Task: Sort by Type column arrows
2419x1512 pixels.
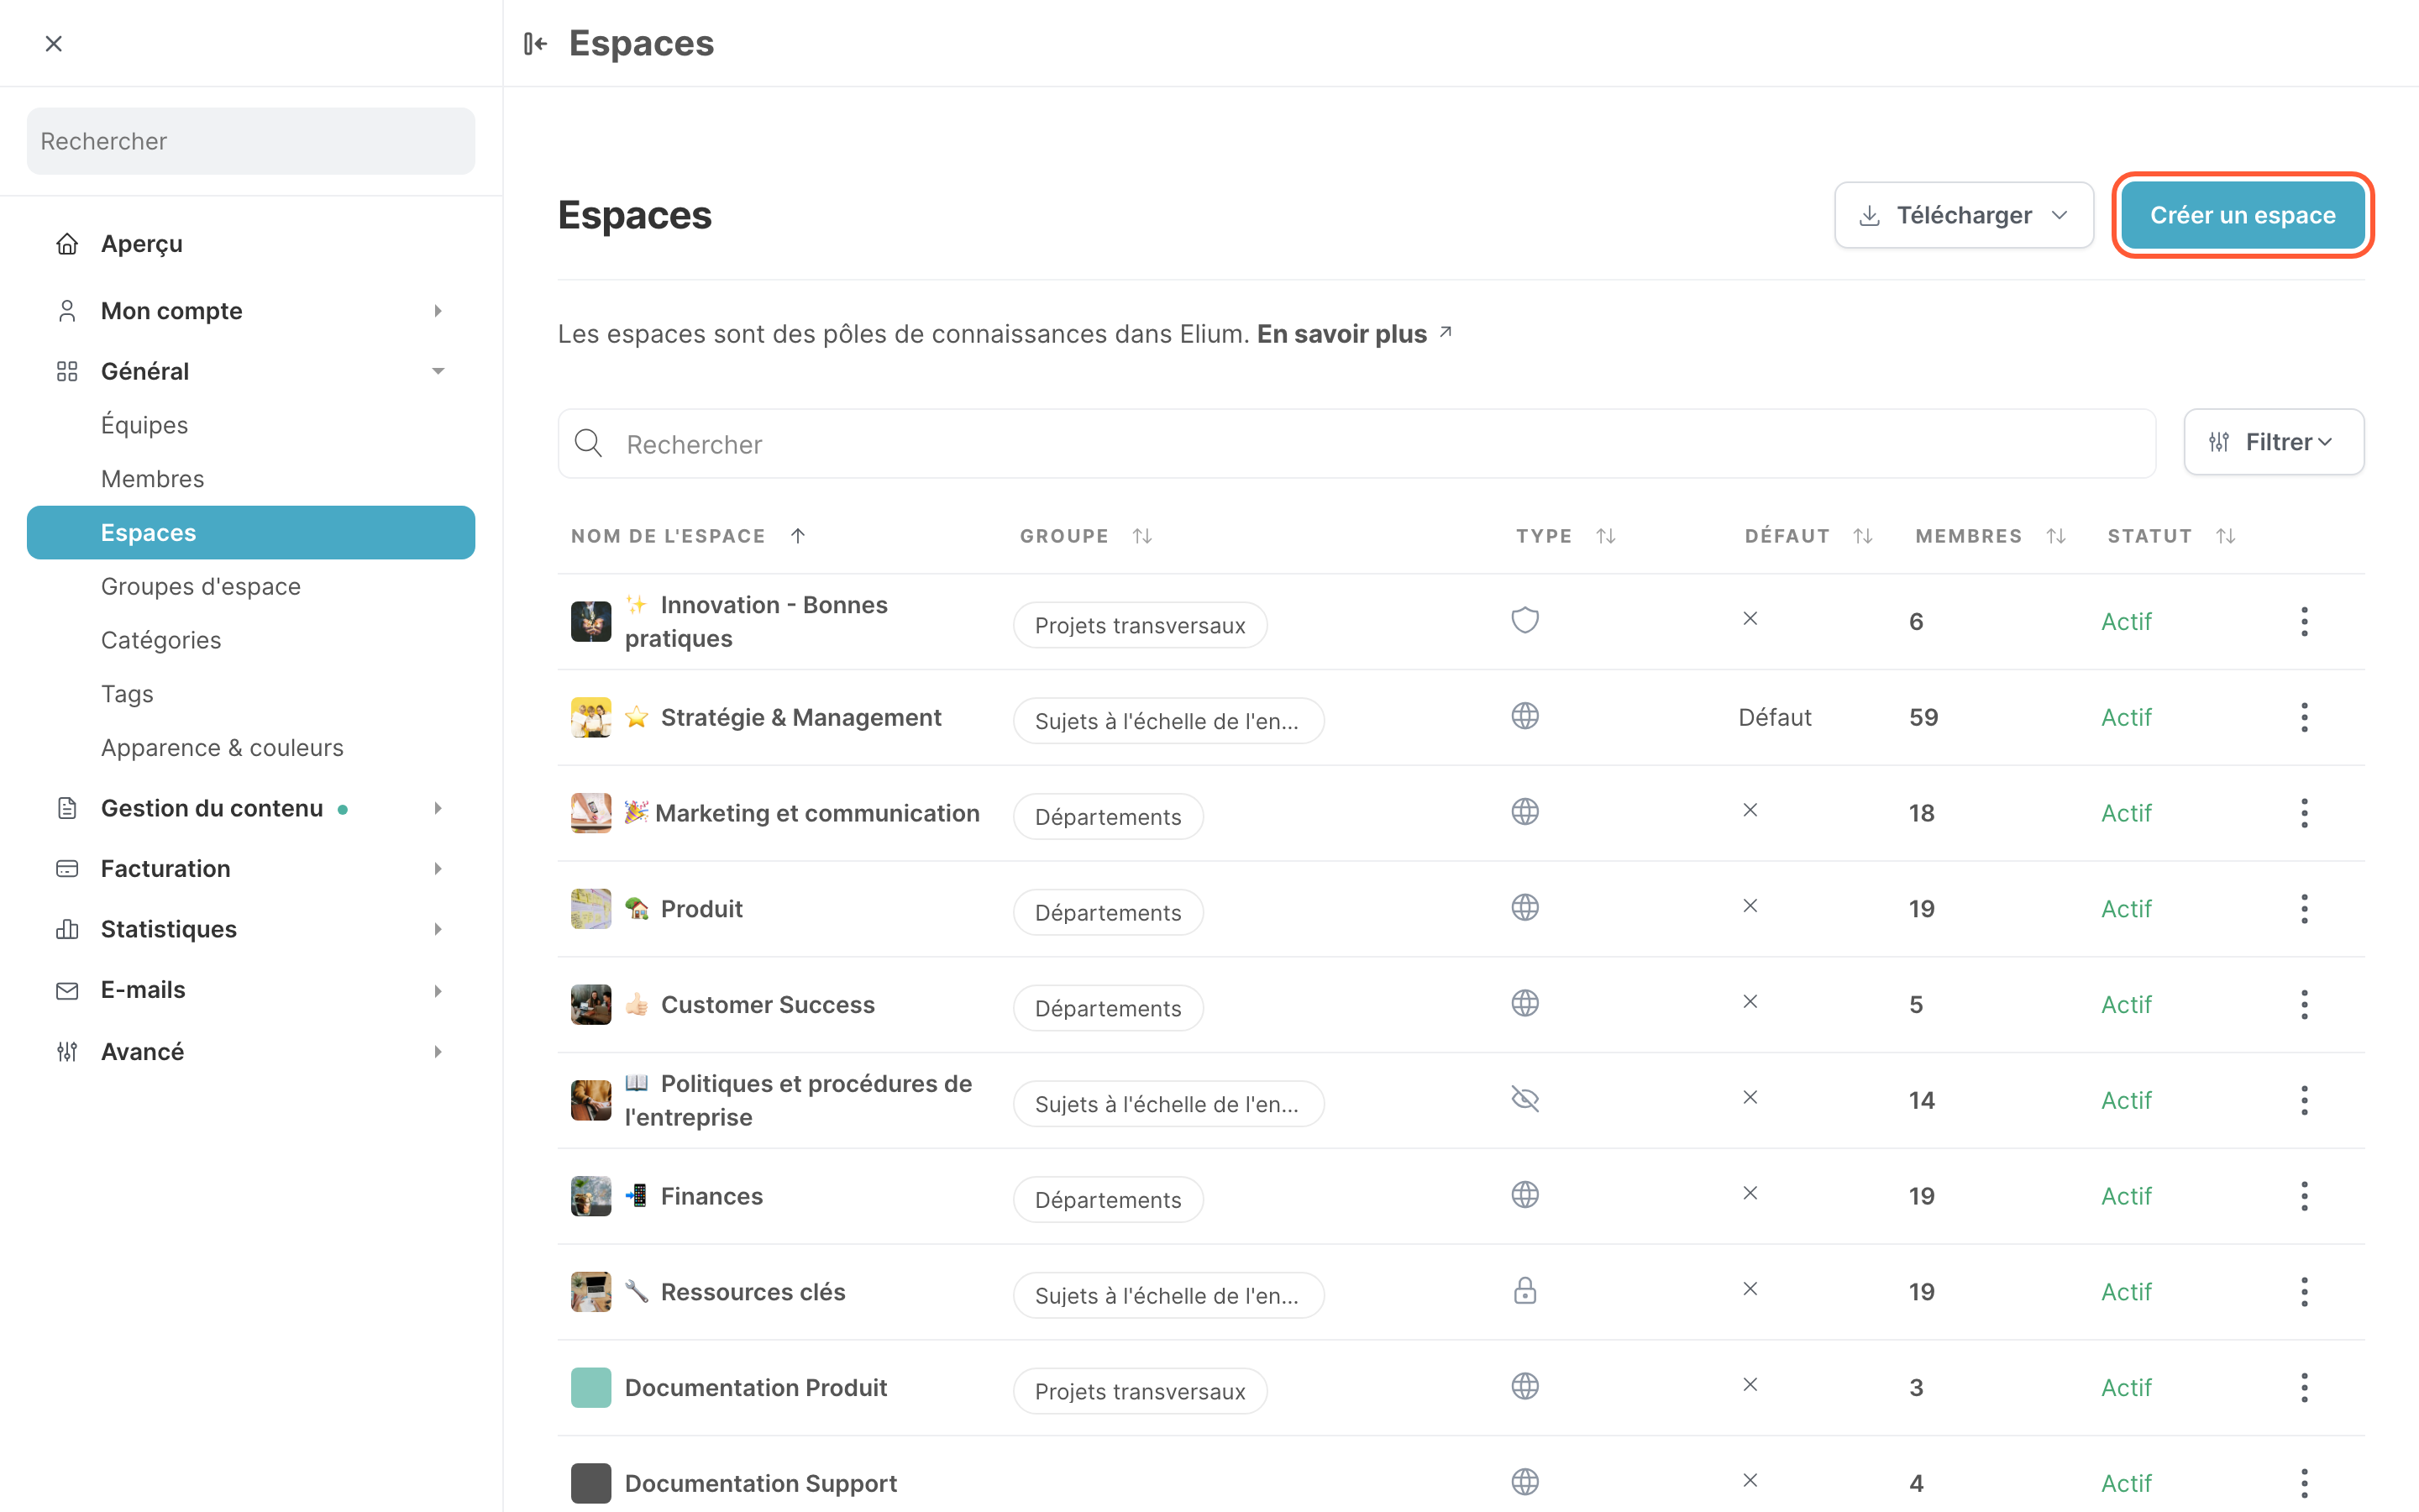Action: click(x=1606, y=536)
